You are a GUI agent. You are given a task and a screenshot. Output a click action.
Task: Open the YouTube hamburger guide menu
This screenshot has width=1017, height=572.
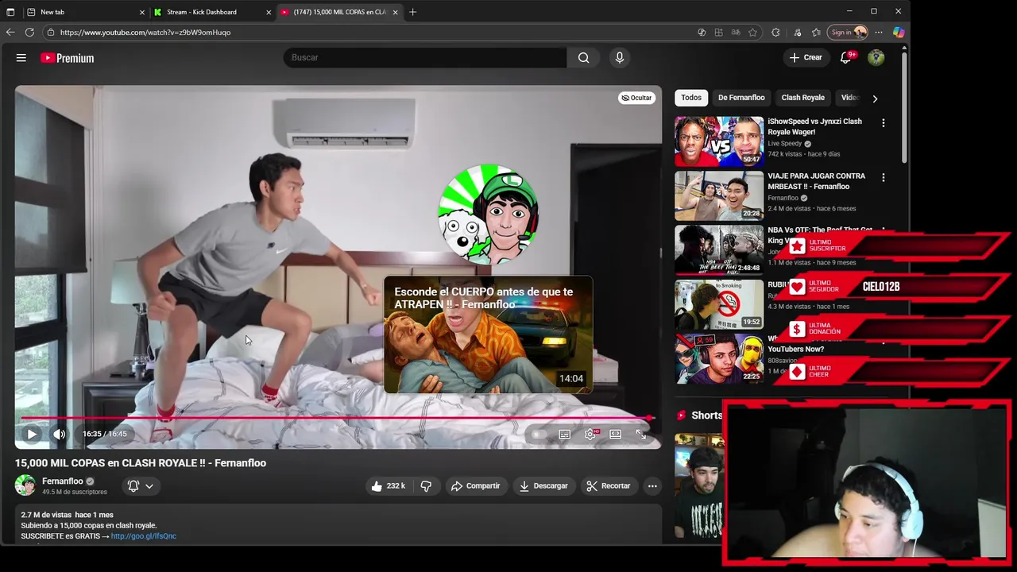[x=21, y=58]
